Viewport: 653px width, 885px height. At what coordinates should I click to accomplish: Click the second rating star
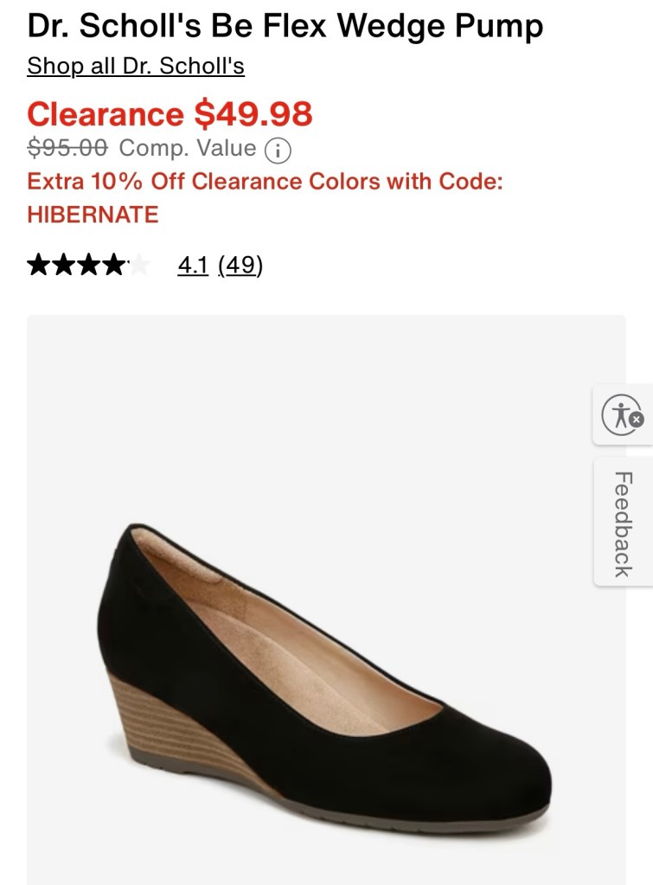point(64,266)
